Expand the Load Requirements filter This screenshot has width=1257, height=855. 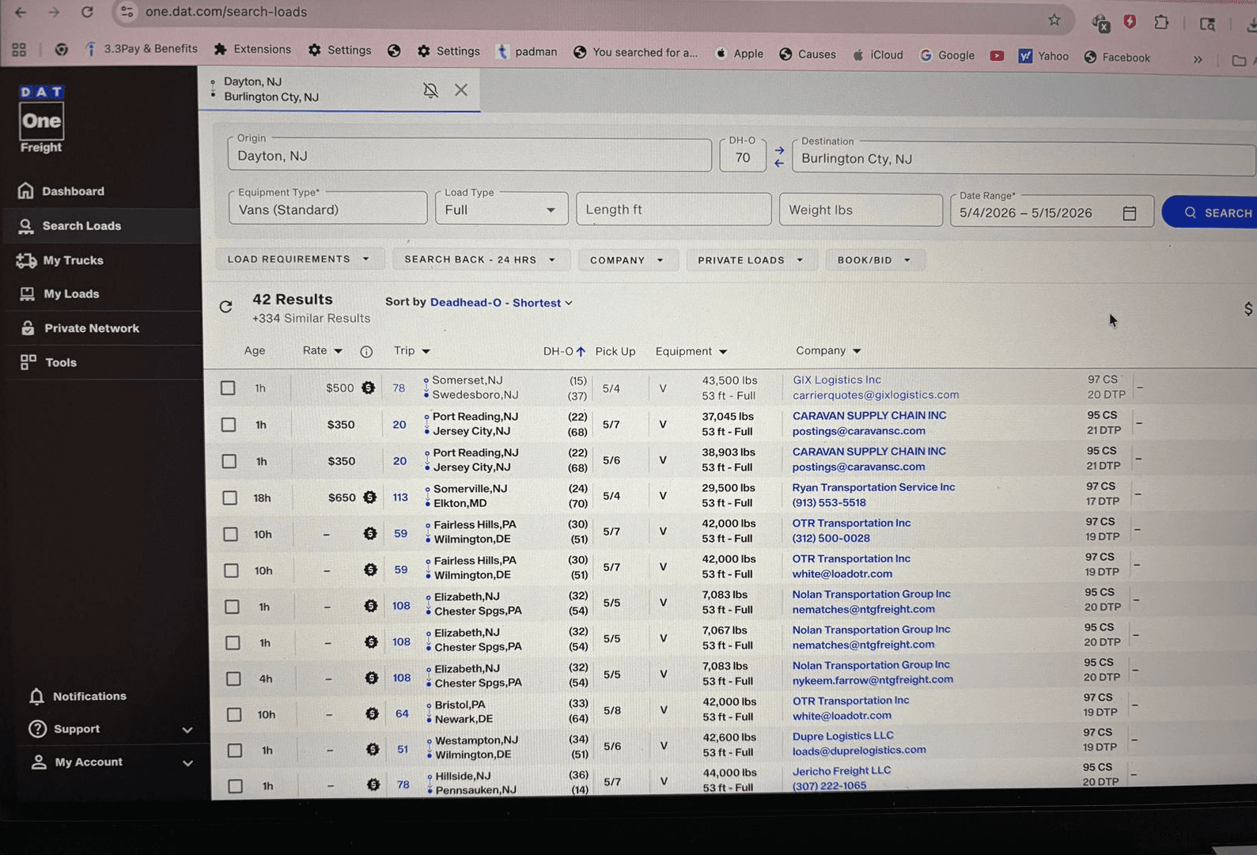300,259
